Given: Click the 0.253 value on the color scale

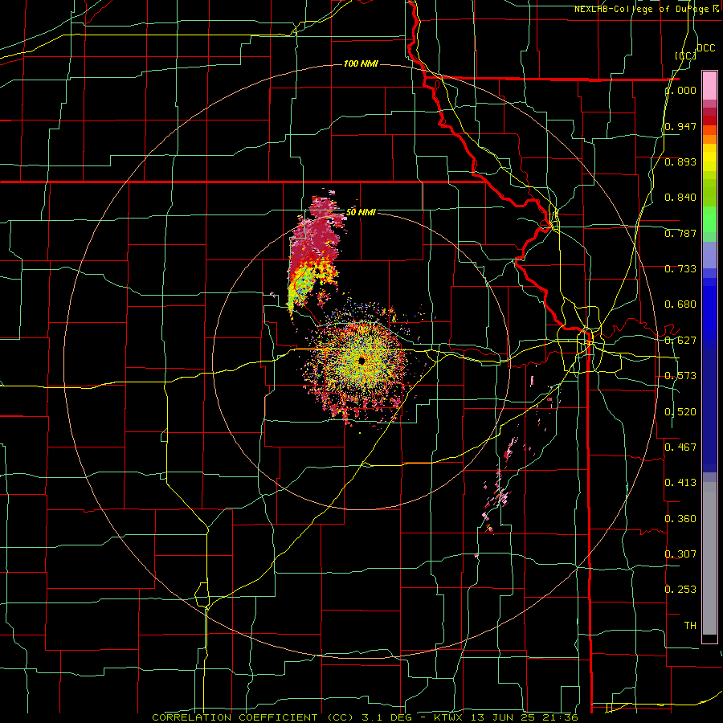Looking at the screenshot, I should pos(680,590).
